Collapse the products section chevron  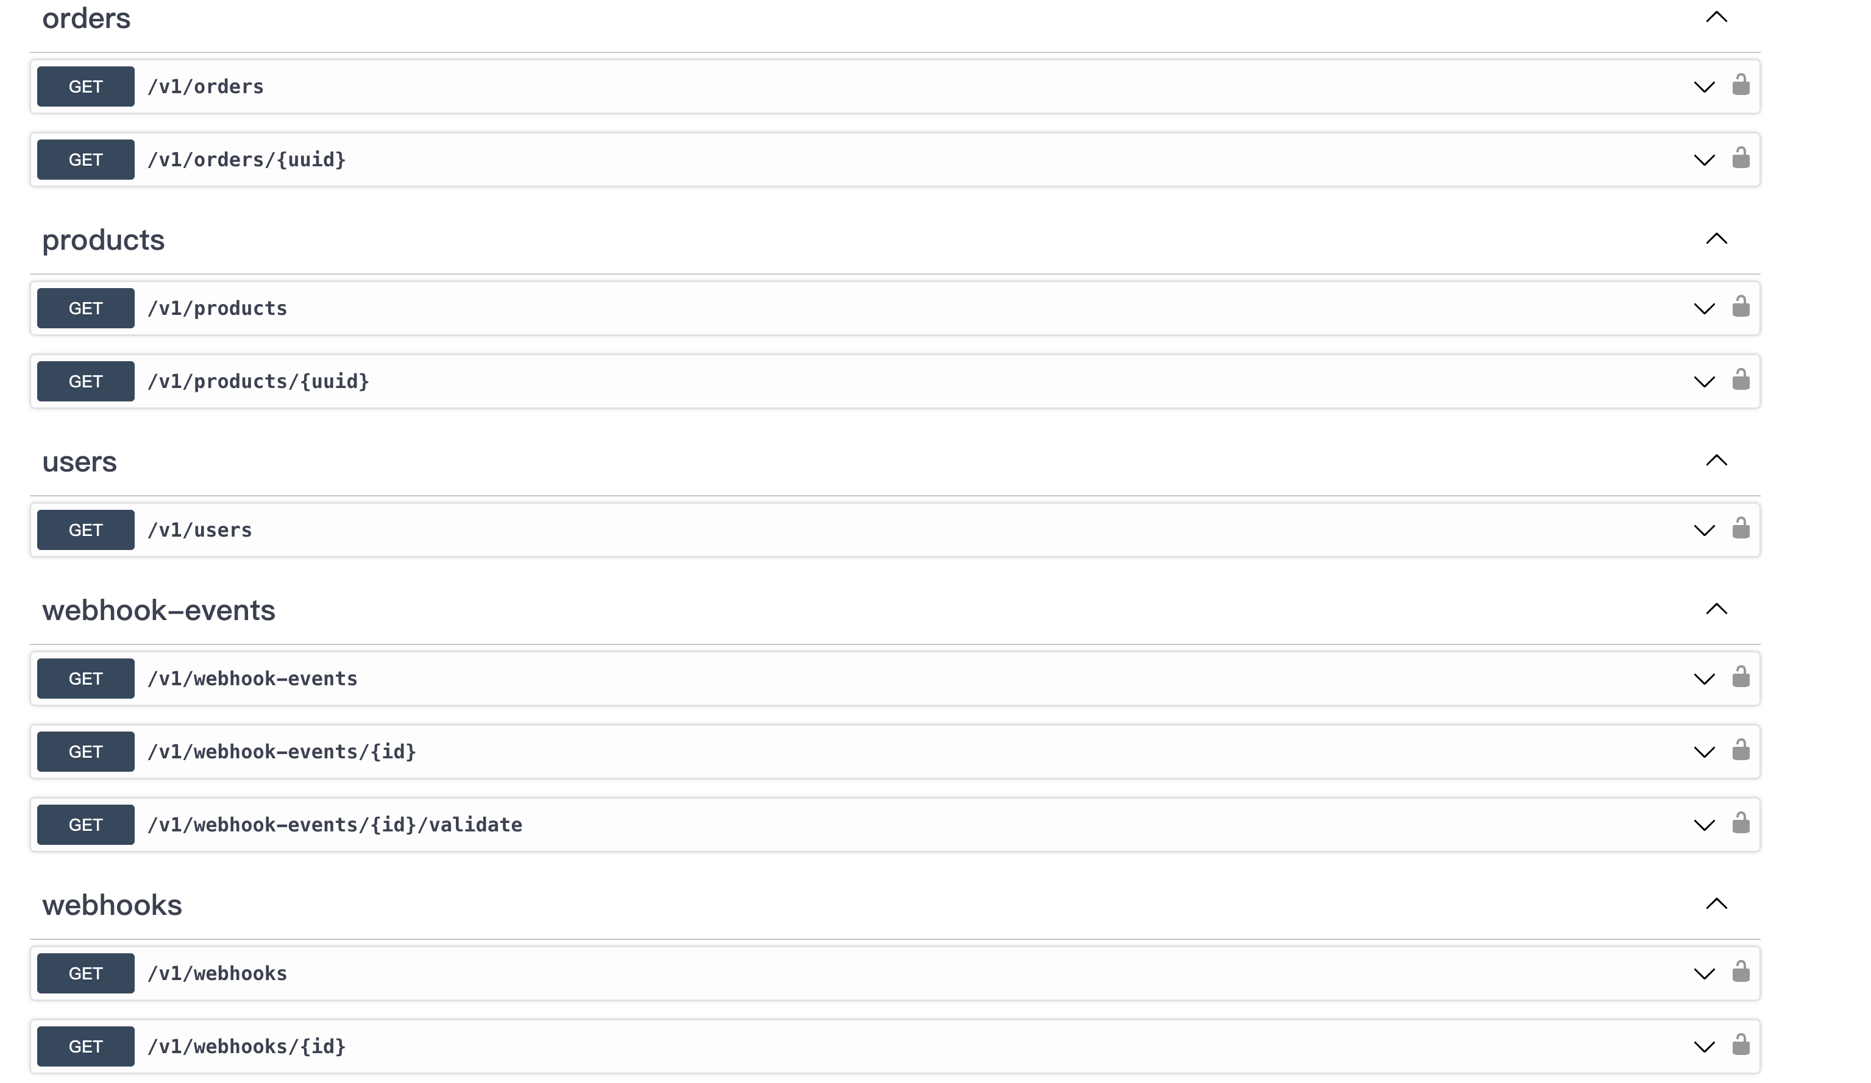point(1716,239)
